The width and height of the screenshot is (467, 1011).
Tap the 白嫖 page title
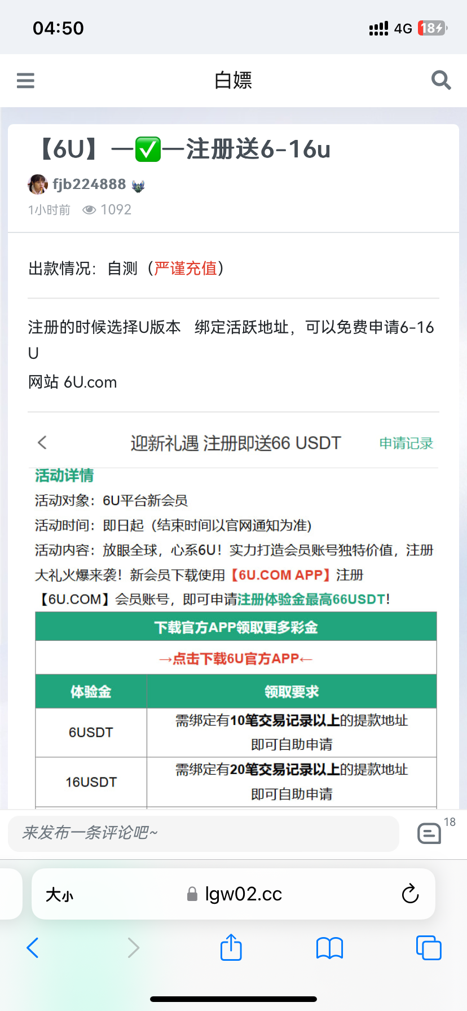(233, 81)
